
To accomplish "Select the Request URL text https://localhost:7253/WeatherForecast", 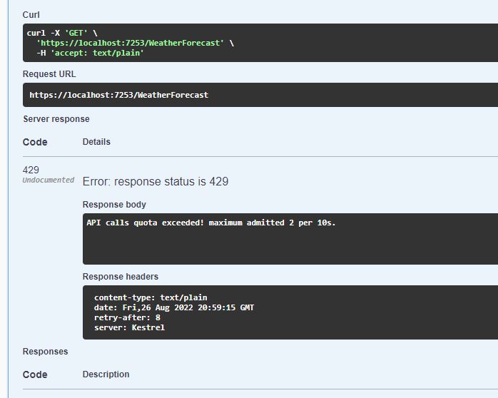I will coord(118,95).
